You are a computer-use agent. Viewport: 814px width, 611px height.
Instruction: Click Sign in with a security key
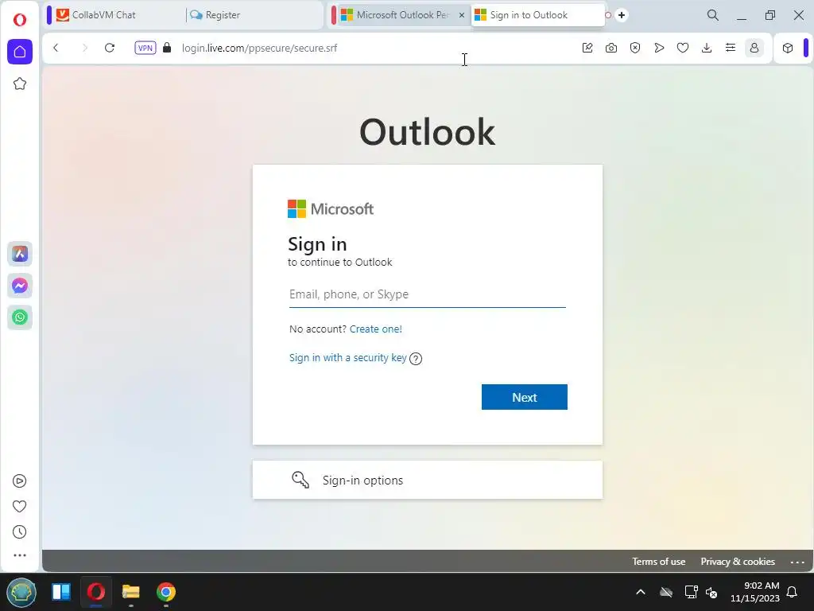coord(348,357)
